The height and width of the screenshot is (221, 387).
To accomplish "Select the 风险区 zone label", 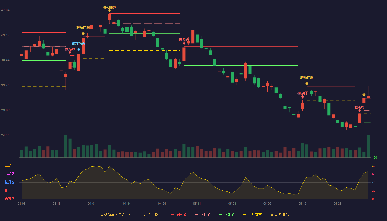I will [9, 166].
